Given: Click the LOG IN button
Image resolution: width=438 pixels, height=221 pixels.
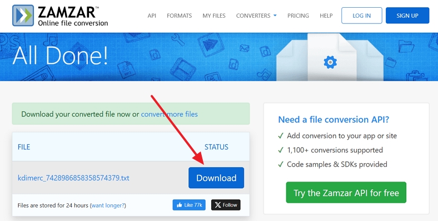Looking at the screenshot, I should coord(362,16).
